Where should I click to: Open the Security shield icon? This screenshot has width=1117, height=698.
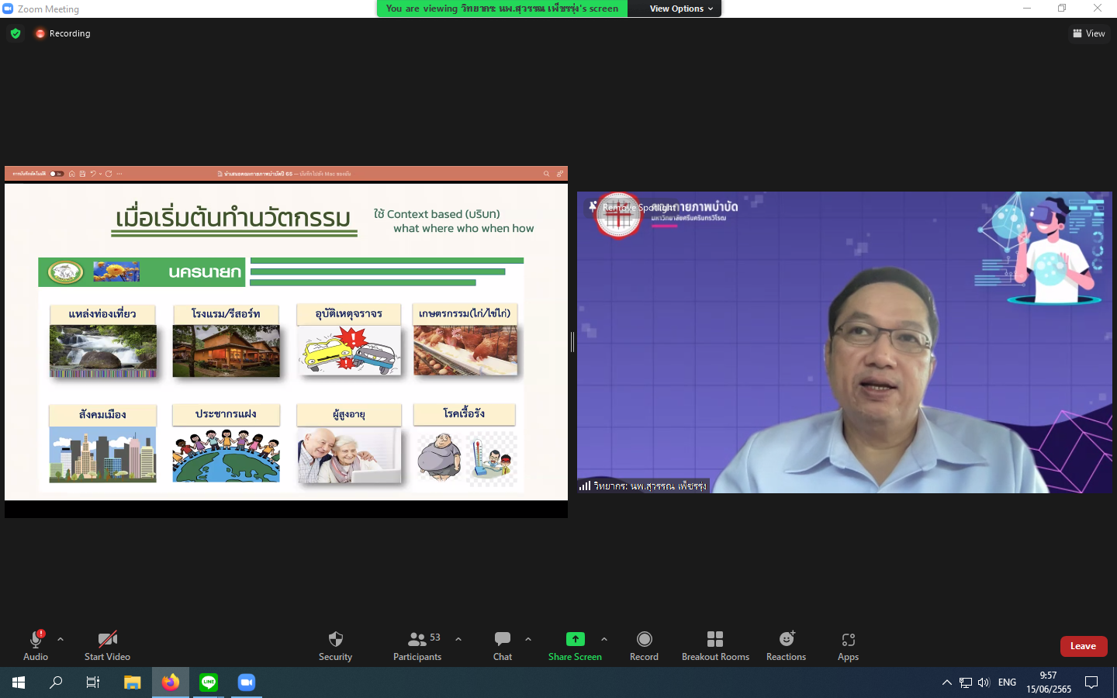[x=335, y=645]
